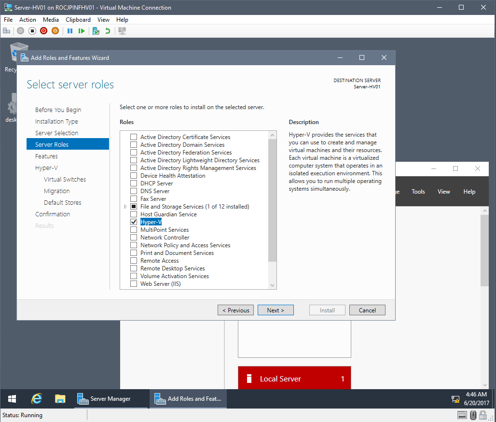Open the VM Connection Help menu
This screenshot has width=496, height=422.
[122, 20]
